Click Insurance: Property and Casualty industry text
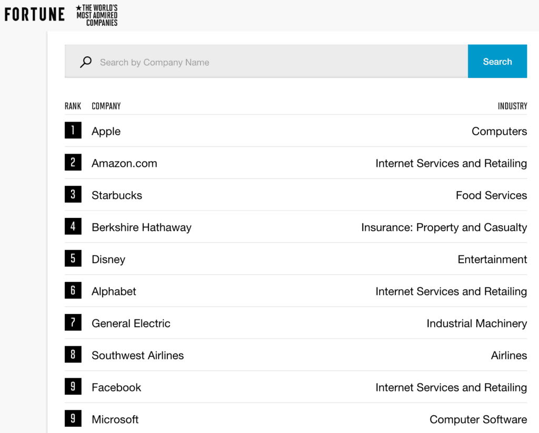Screen dimensions: 539x433 pos(444,227)
